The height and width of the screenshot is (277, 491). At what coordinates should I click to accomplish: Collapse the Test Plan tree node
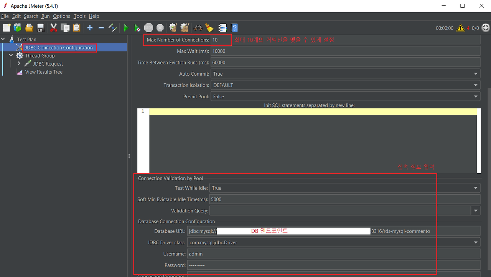(3, 39)
